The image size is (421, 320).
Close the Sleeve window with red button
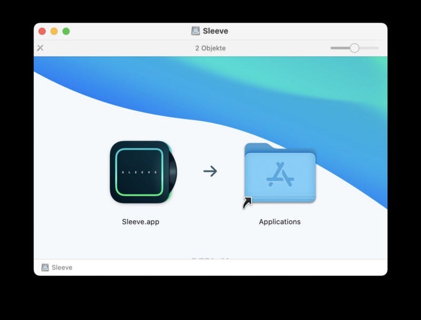pos(42,32)
